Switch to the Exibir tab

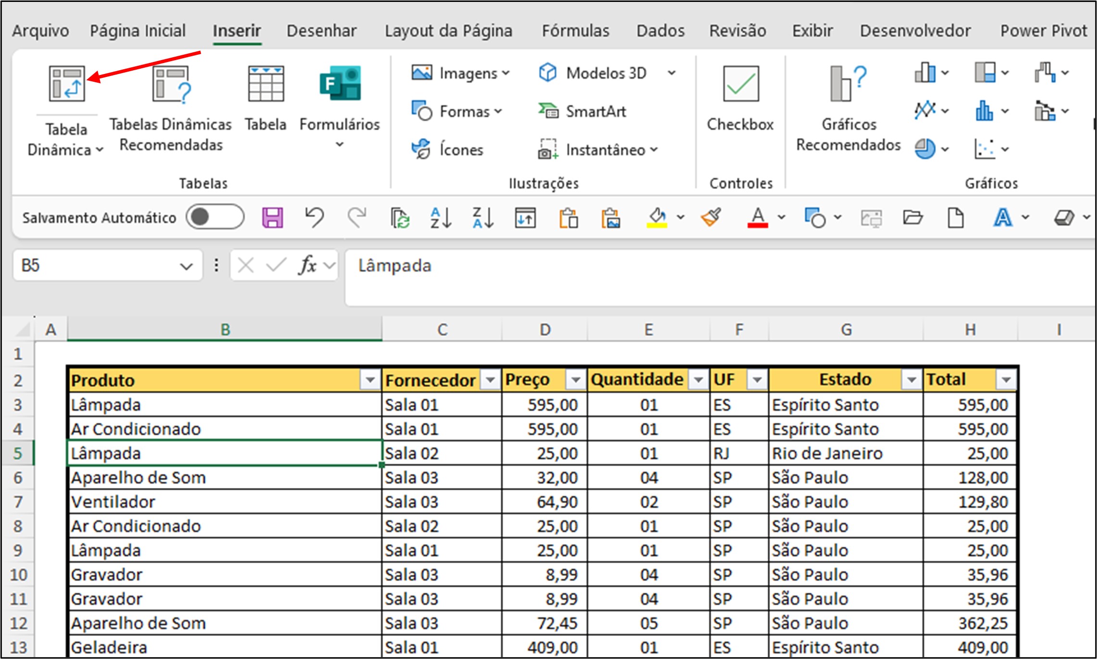tap(812, 31)
